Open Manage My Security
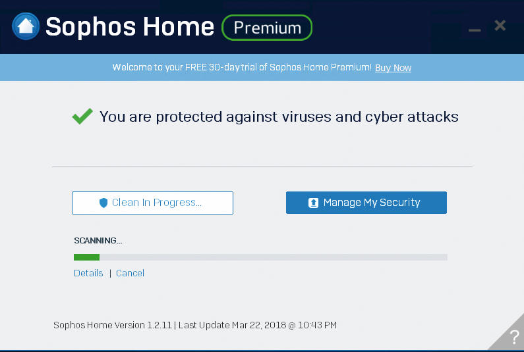The height and width of the screenshot is (352, 524). (x=366, y=203)
